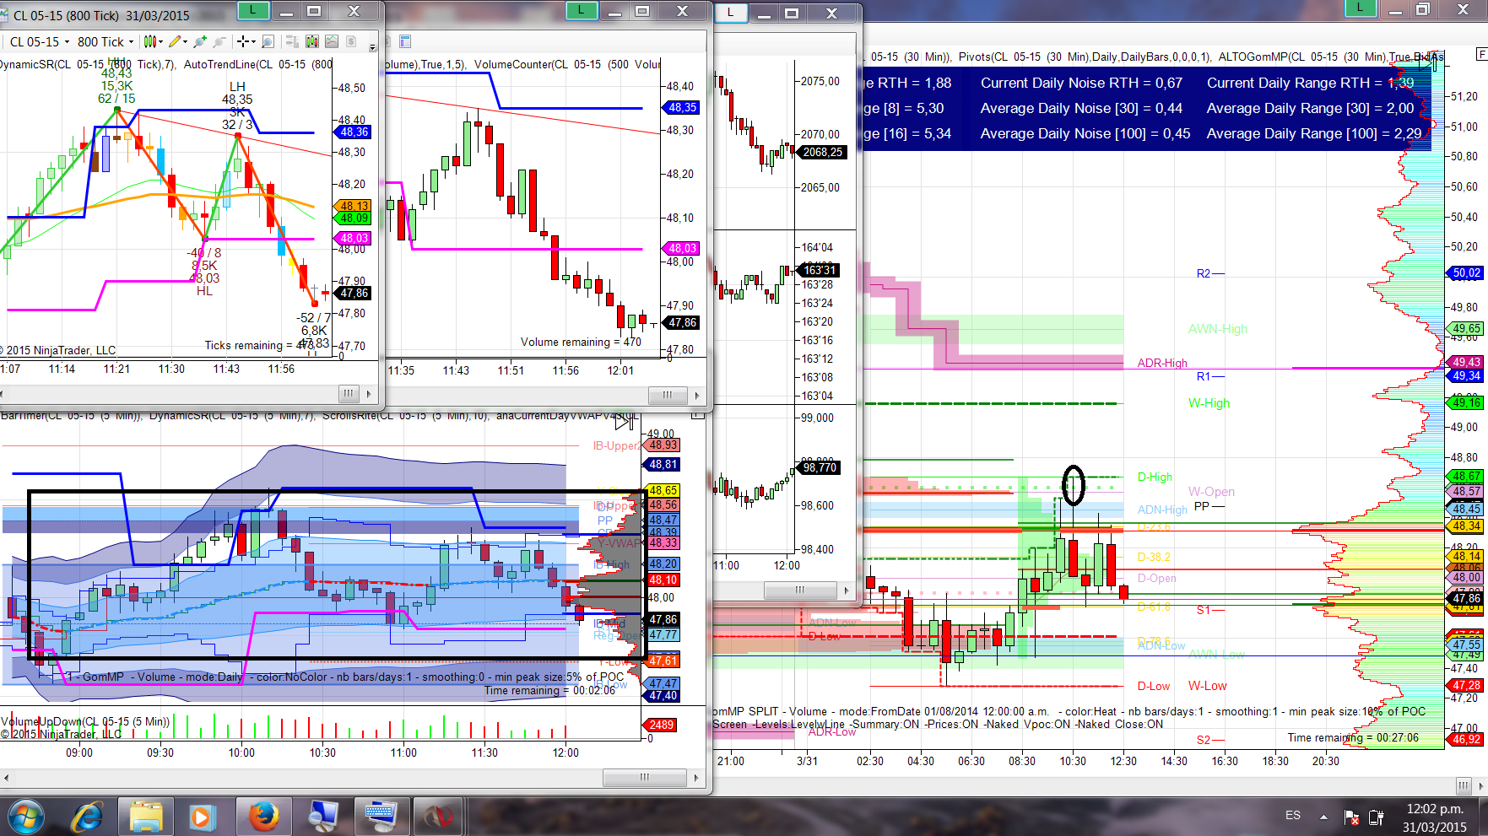
Task: Toggle green link button on 30 Min window
Action: tap(1360, 8)
